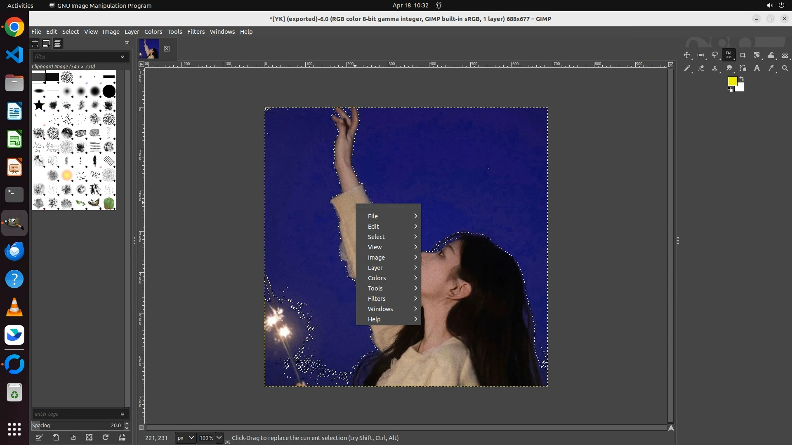
Task: Select the Crop tool
Action: pyautogui.click(x=743, y=55)
